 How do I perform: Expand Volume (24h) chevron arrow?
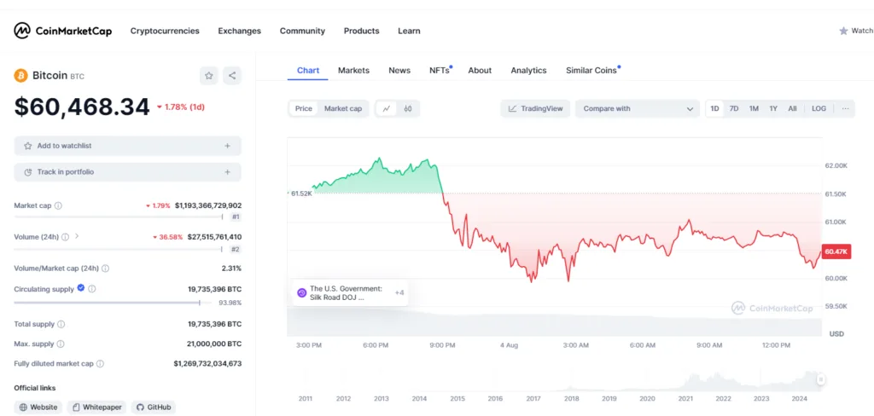click(x=77, y=236)
